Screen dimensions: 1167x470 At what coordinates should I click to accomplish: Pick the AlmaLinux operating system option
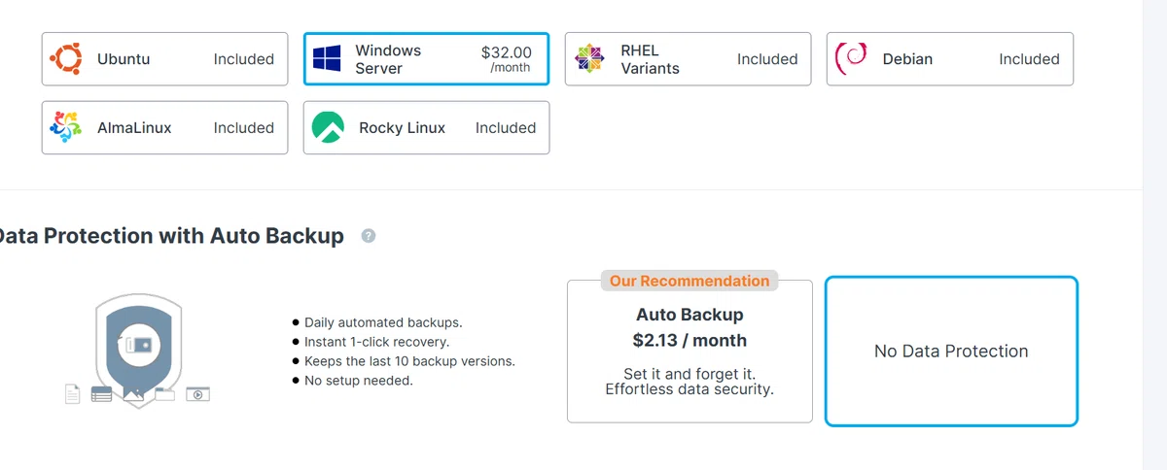coord(164,127)
